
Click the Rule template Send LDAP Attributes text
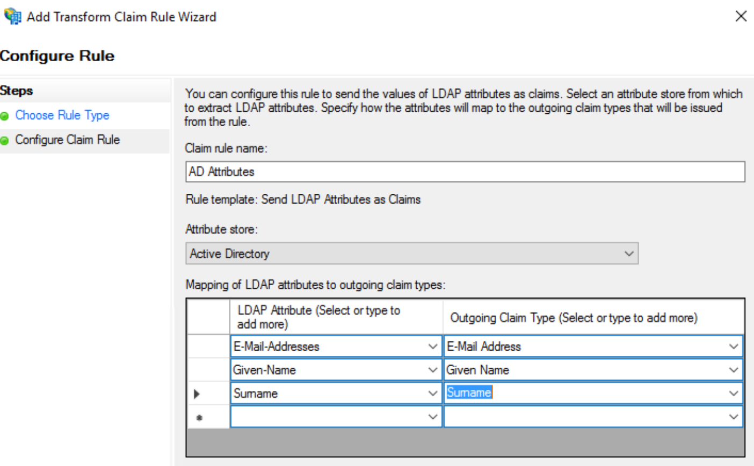(x=303, y=199)
